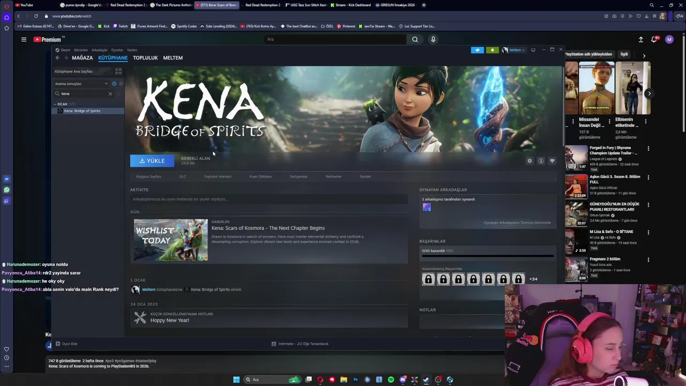Open game info icon

point(541,161)
